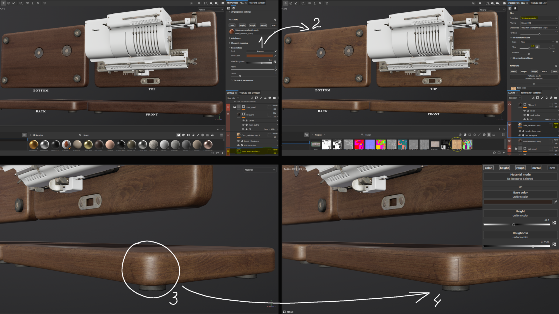The height and width of the screenshot is (314, 559).
Task: Toggle visibility of front_wood folder layer
Action: click(x=228, y=107)
